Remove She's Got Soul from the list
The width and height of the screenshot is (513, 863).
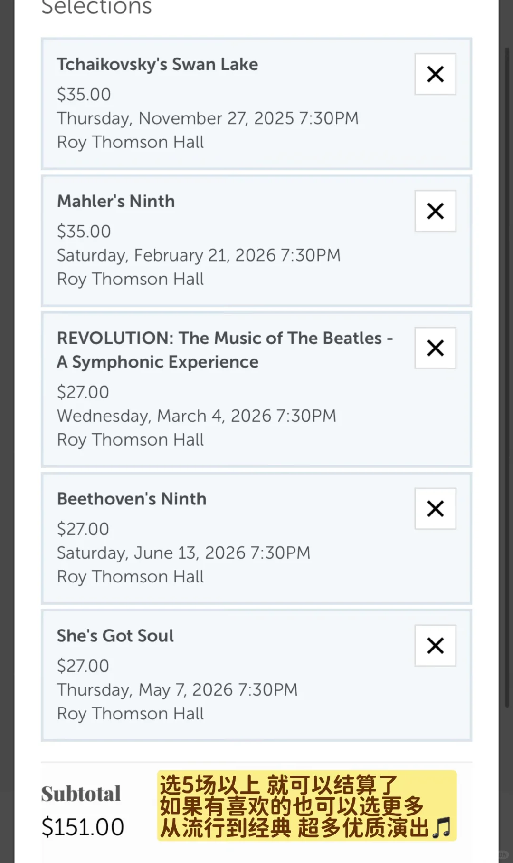[x=435, y=646]
